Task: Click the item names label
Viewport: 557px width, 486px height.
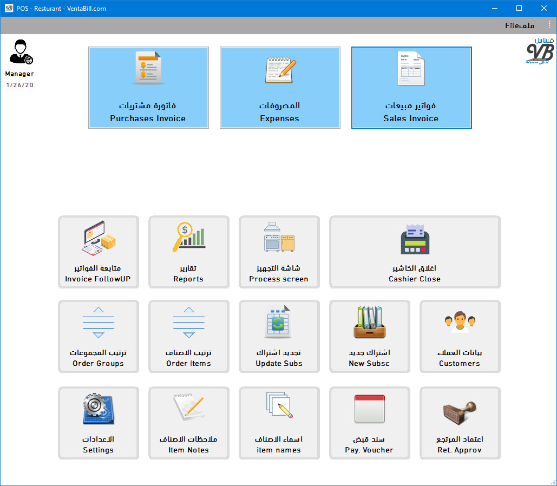Action: pyautogui.click(x=278, y=450)
